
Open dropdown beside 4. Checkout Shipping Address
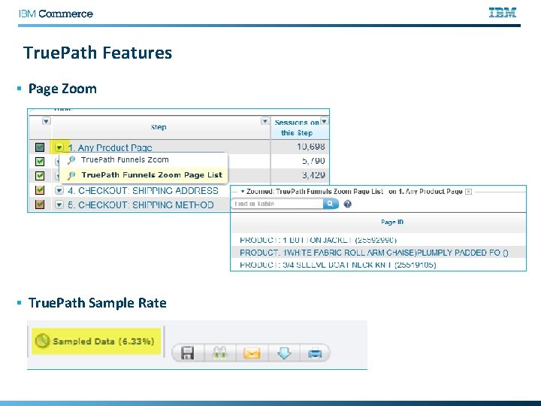pyautogui.click(x=59, y=190)
